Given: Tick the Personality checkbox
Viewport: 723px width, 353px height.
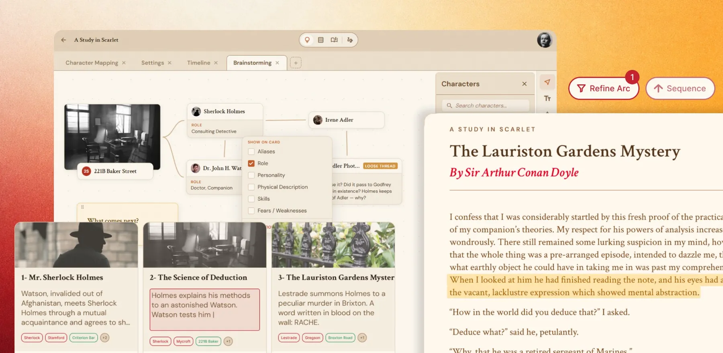Looking at the screenshot, I should coord(251,175).
